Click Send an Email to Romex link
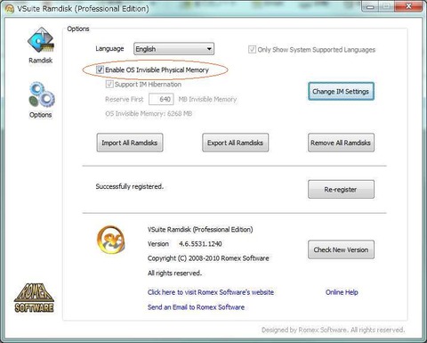The height and width of the screenshot is (343, 427). (196, 307)
